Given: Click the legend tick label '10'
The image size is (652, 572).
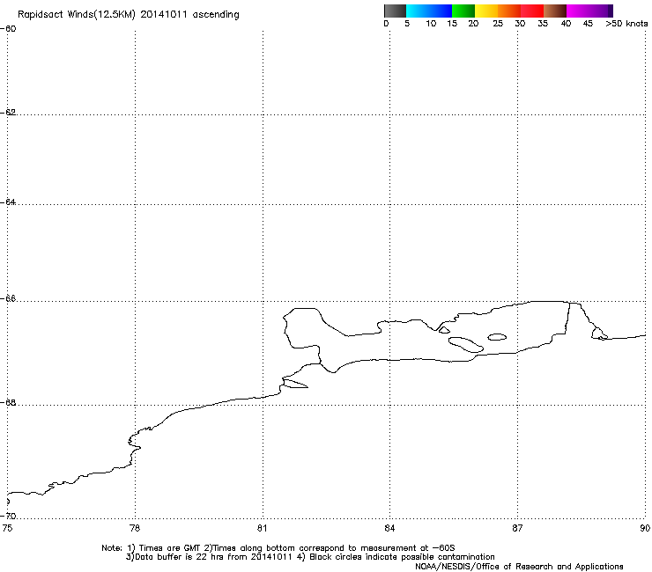Looking at the screenshot, I should [431, 24].
